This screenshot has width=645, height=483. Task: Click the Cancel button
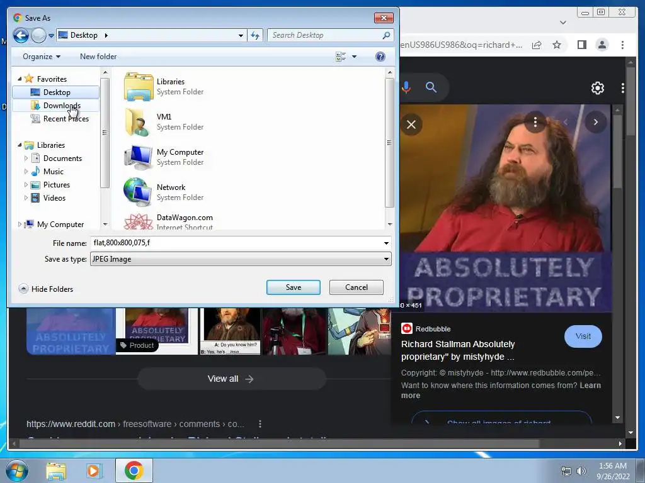(x=357, y=287)
